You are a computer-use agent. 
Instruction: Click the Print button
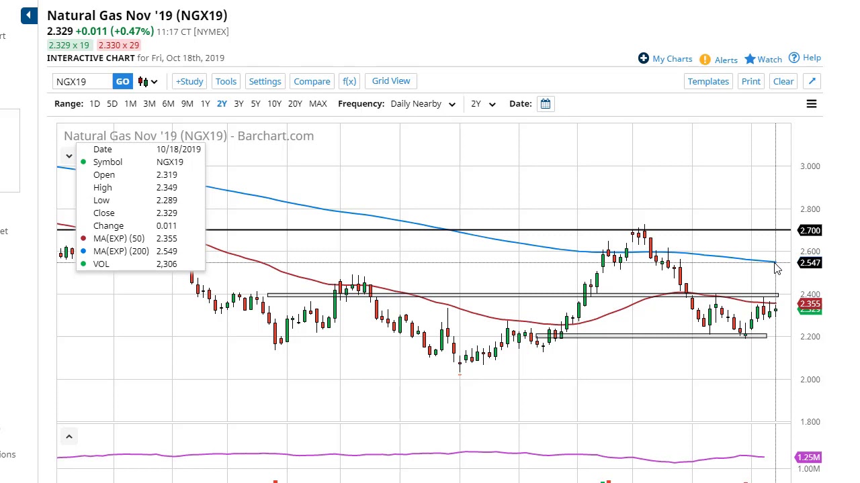click(751, 81)
